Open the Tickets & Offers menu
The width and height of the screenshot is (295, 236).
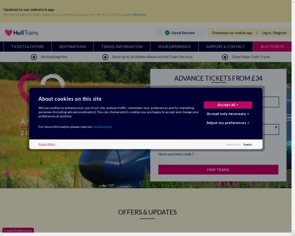click(28, 47)
